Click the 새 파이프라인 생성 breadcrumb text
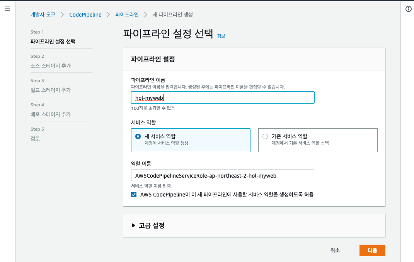Screen dimensions: 414x262 pyautogui.click(x=173, y=15)
